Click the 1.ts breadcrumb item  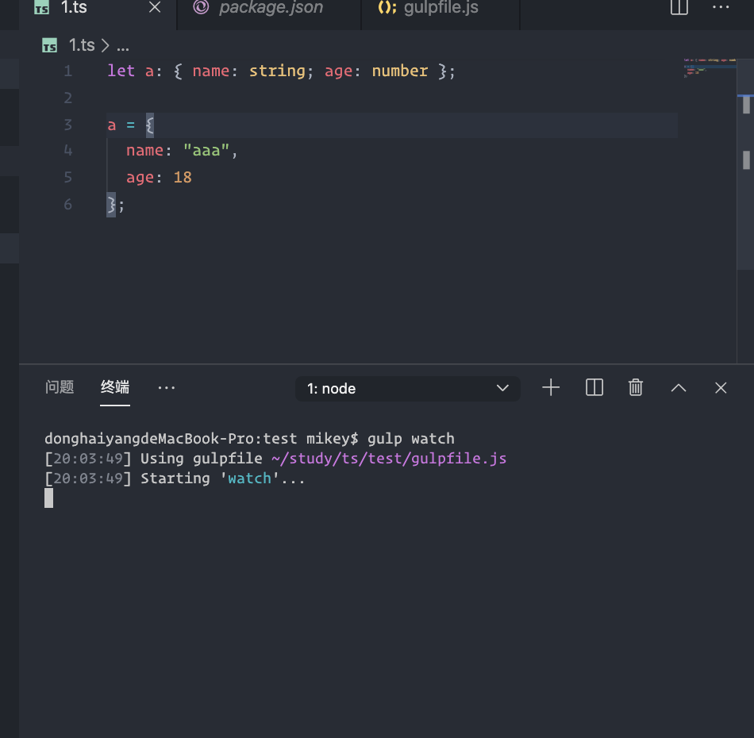pyautogui.click(x=82, y=45)
